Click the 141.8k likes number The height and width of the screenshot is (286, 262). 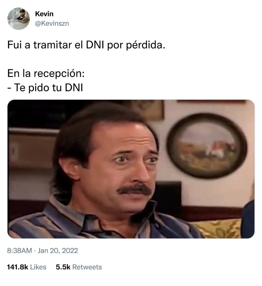pyautogui.click(x=18, y=267)
